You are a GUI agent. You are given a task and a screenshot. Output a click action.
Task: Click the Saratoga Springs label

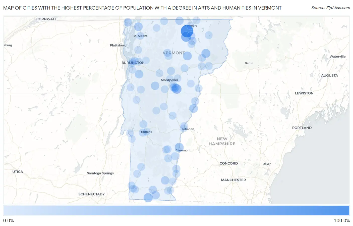[100, 173]
